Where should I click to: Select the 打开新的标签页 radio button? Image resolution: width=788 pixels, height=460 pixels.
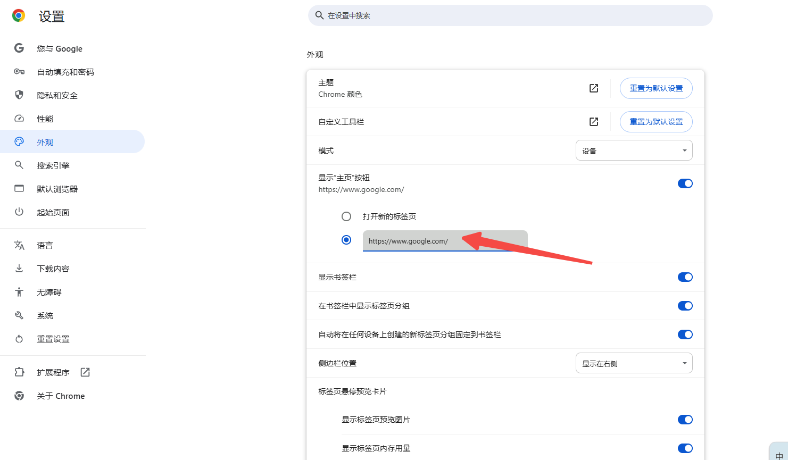click(346, 216)
